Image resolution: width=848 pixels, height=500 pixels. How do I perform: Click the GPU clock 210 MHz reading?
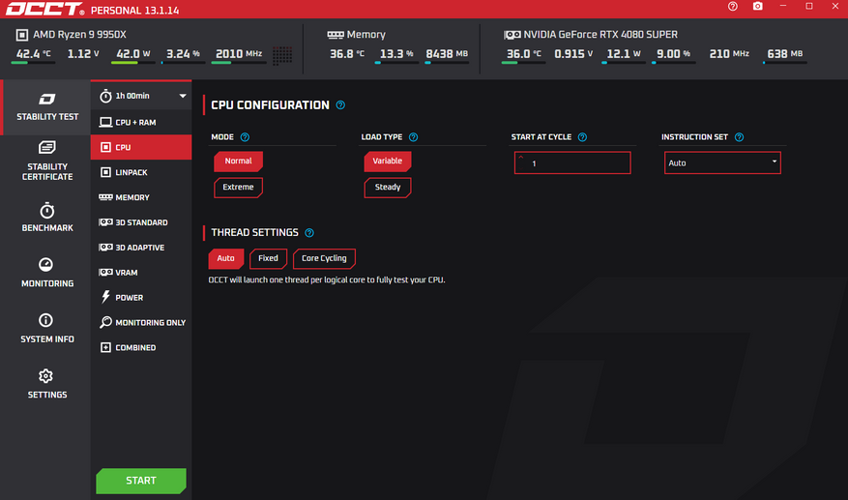[729, 54]
